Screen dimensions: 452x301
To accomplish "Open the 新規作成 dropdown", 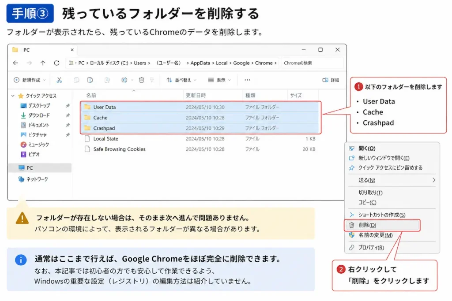I will tap(30, 80).
